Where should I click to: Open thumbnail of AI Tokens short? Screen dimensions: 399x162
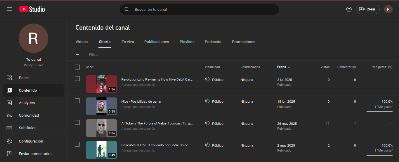[x=101, y=128]
